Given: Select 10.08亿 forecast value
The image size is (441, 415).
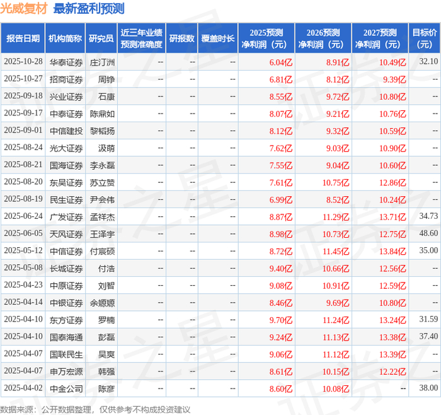Looking at the screenshot, I should (x=336, y=389).
